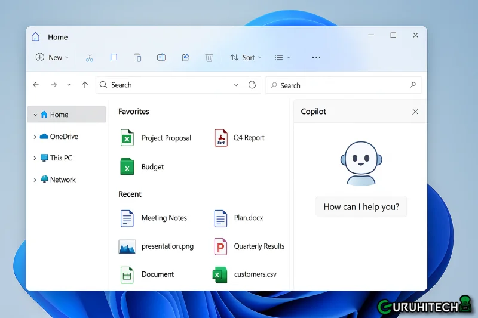Click the address bar Search field
The width and height of the screenshot is (478, 318).
point(178,85)
